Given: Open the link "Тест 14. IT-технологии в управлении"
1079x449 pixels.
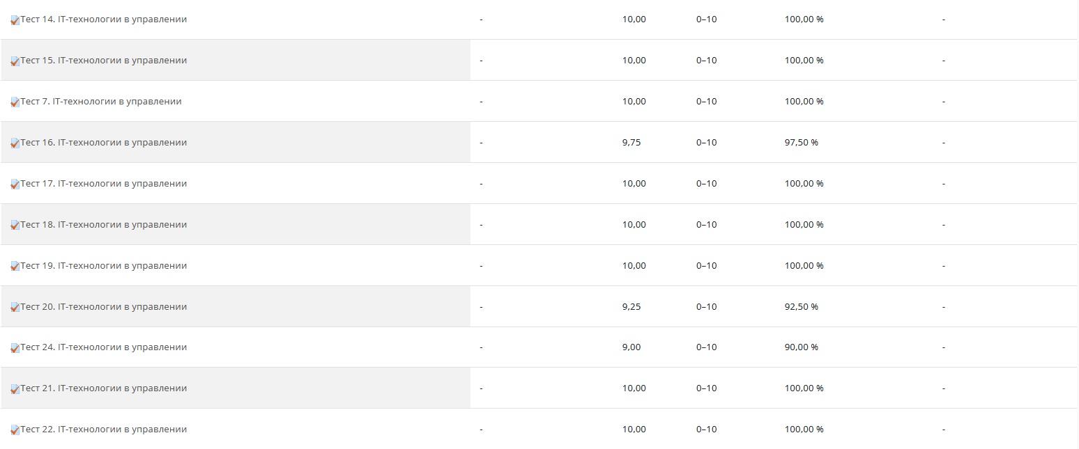Looking at the screenshot, I should 104,19.
